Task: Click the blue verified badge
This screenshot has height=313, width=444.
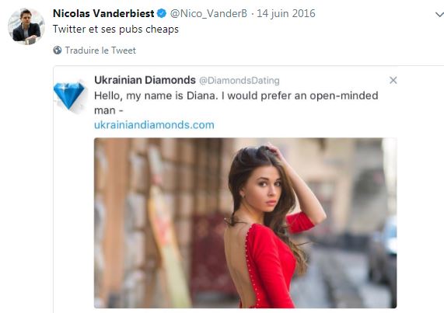Action: coord(162,13)
